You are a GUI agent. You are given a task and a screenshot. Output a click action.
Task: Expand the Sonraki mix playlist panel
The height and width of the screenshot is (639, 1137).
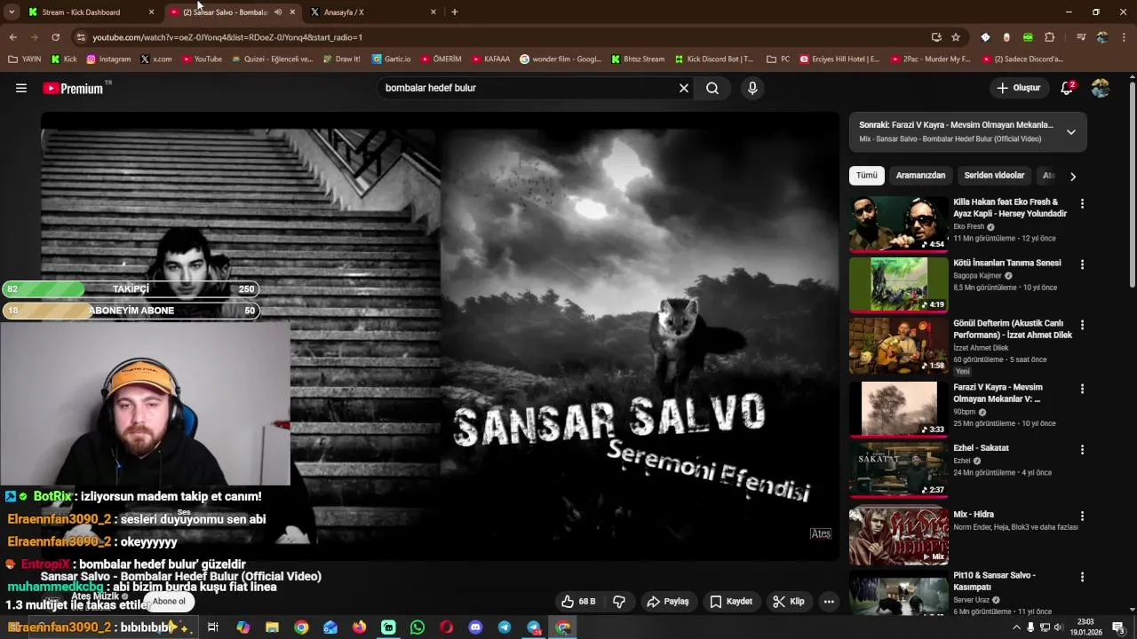click(1070, 132)
